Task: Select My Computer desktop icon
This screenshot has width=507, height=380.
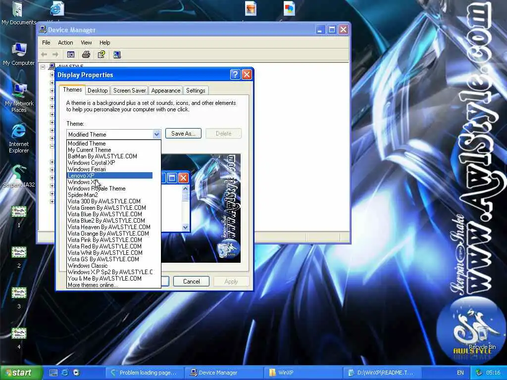Action: click(19, 54)
